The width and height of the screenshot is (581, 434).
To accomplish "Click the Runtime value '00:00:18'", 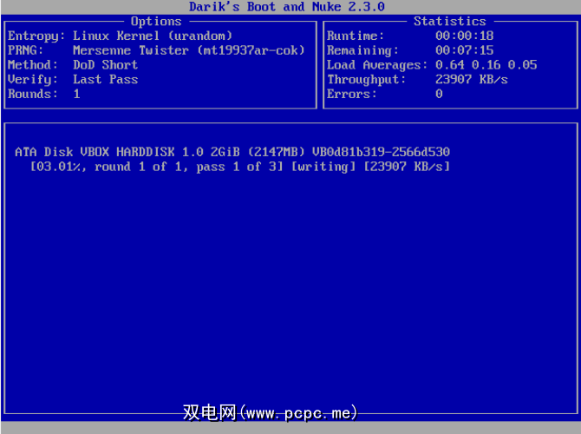I will (x=464, y=36).
